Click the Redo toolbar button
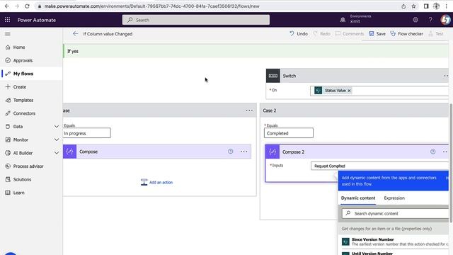 (x=321, y=34)
